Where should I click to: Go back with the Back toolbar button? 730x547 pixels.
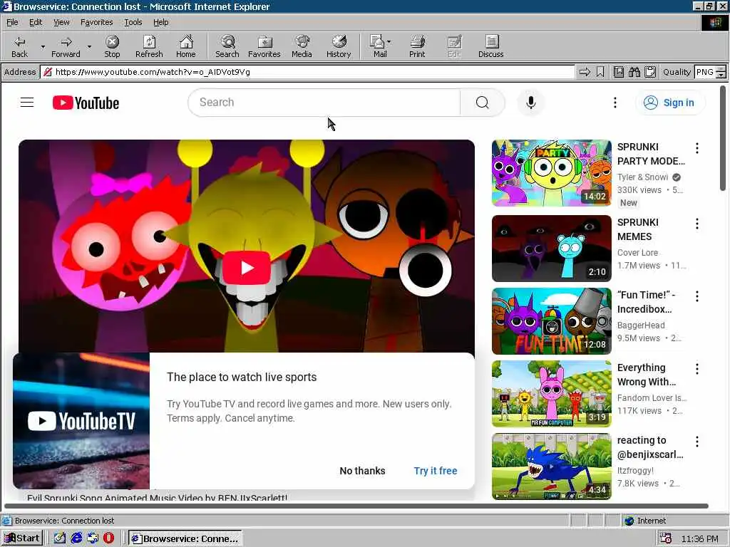(19, 46)
